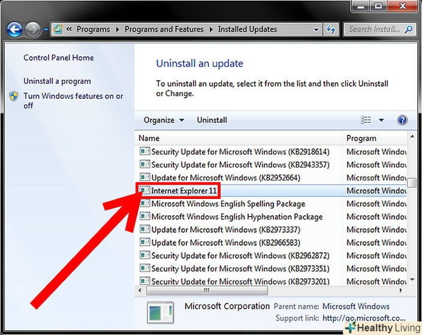This screenshot has width=422, height=335.
Task: Expand arrow after Programs breadcrumb
Action: click(117, 29)
